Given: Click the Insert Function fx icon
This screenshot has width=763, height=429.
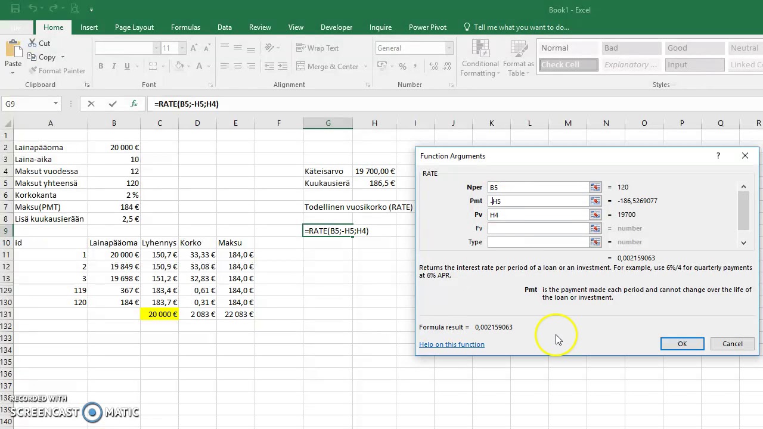Looking at the screenshot, I should 134,104.
